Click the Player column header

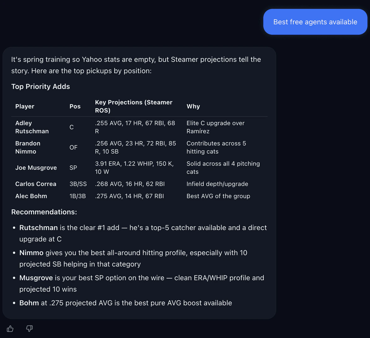point(25,106)
